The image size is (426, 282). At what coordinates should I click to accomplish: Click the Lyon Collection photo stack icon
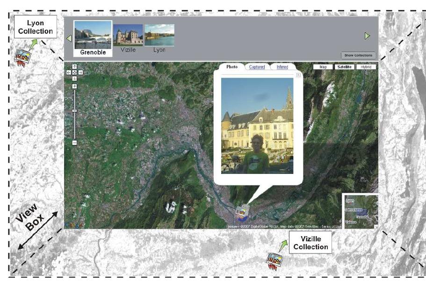tap(22, 58)
